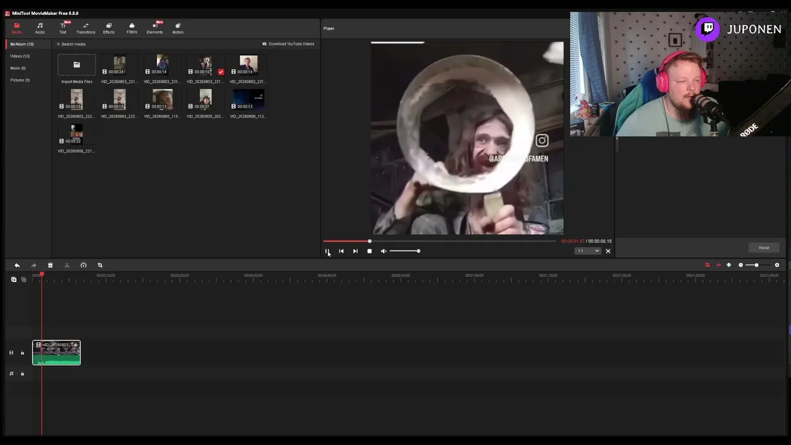
Task: Select Music (0) category
Action: 18,68
